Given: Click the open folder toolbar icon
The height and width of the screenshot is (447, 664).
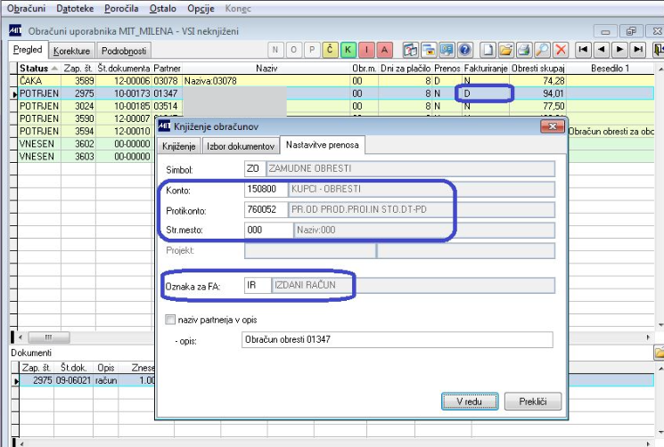Looking at the screenshot, I should coord(506,50).
